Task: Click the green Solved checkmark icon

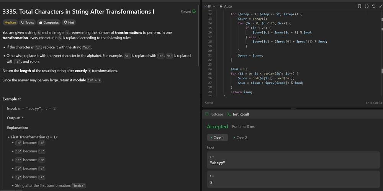Action: pos(194,11)
